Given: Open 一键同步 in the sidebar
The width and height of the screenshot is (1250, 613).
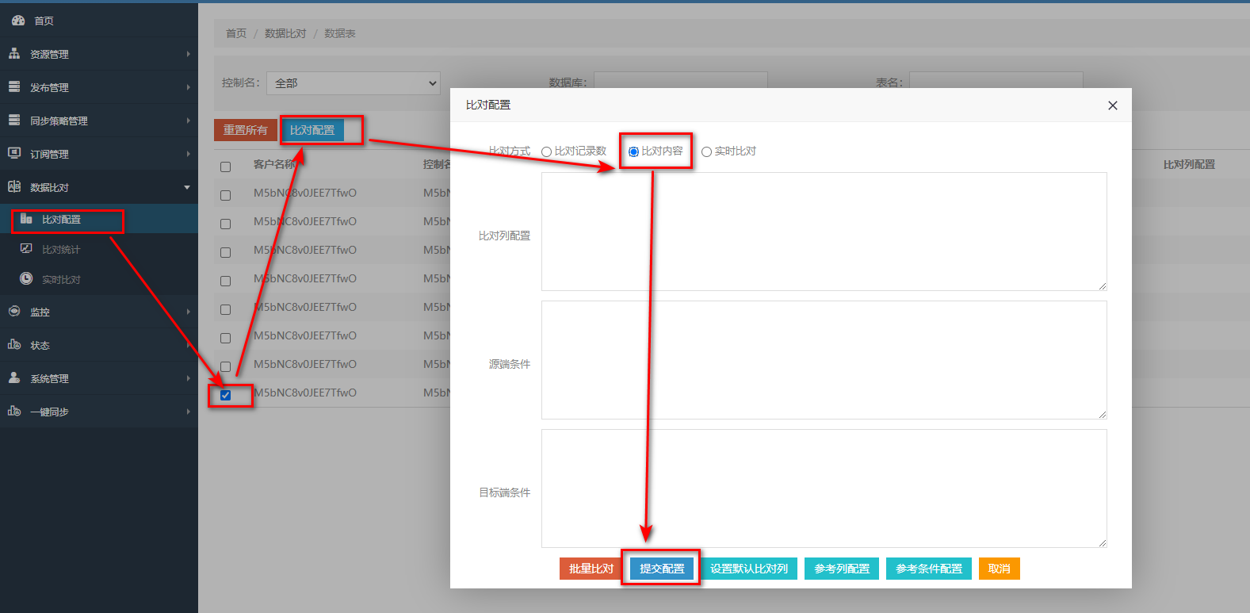Looking at the screenshot, I should click(49, 412).
